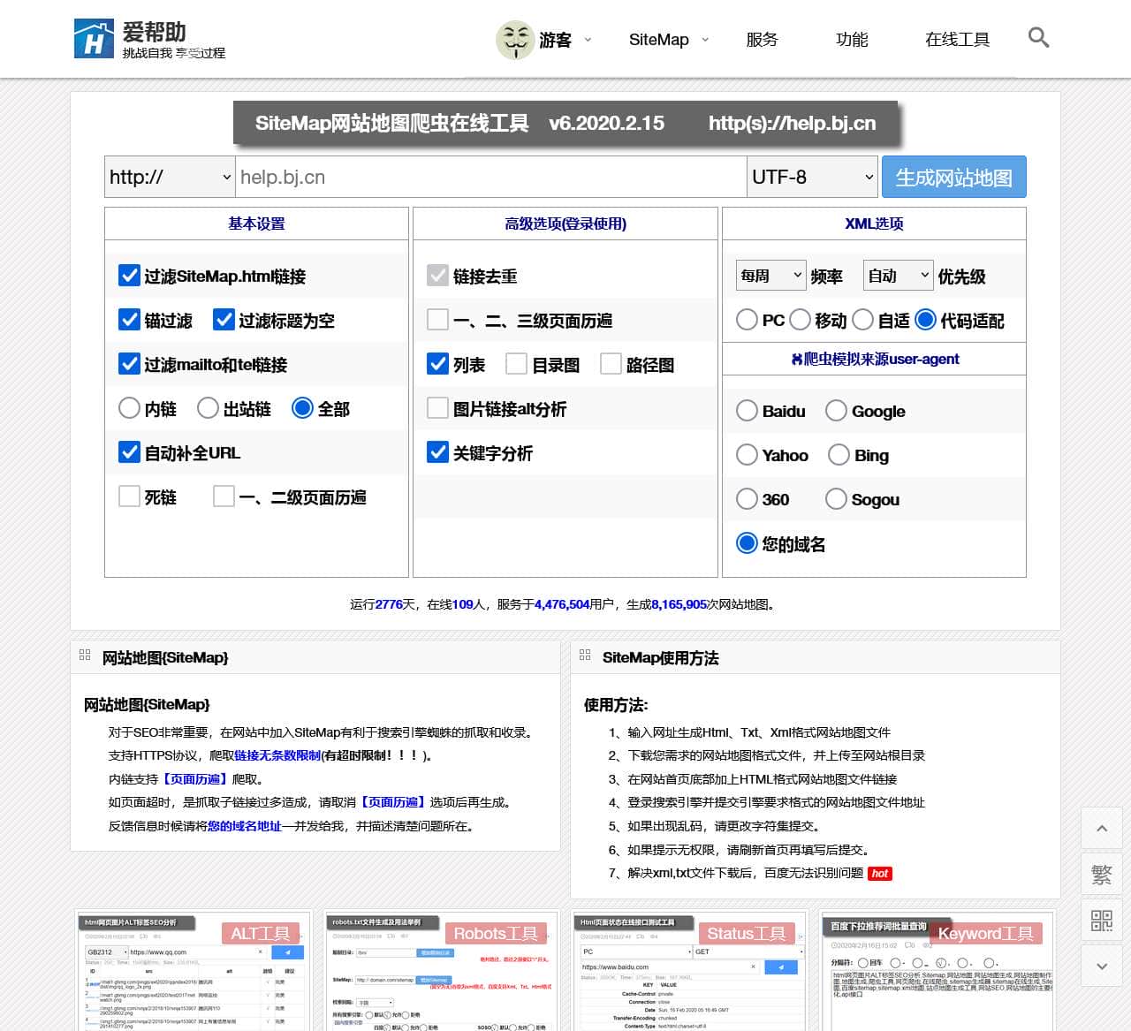Open the Status工具 thumbnail

pos(689,970)
